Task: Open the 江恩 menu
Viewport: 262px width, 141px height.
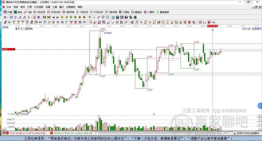Action: [x=29, y=7]
